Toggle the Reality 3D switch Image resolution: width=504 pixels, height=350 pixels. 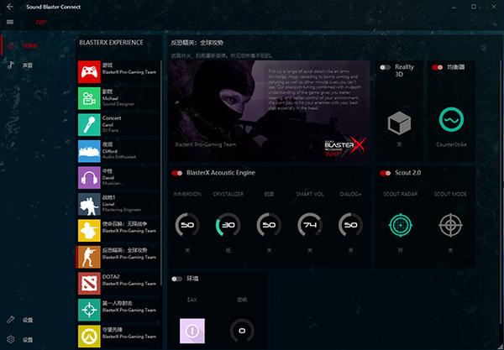tap(385, 67)
